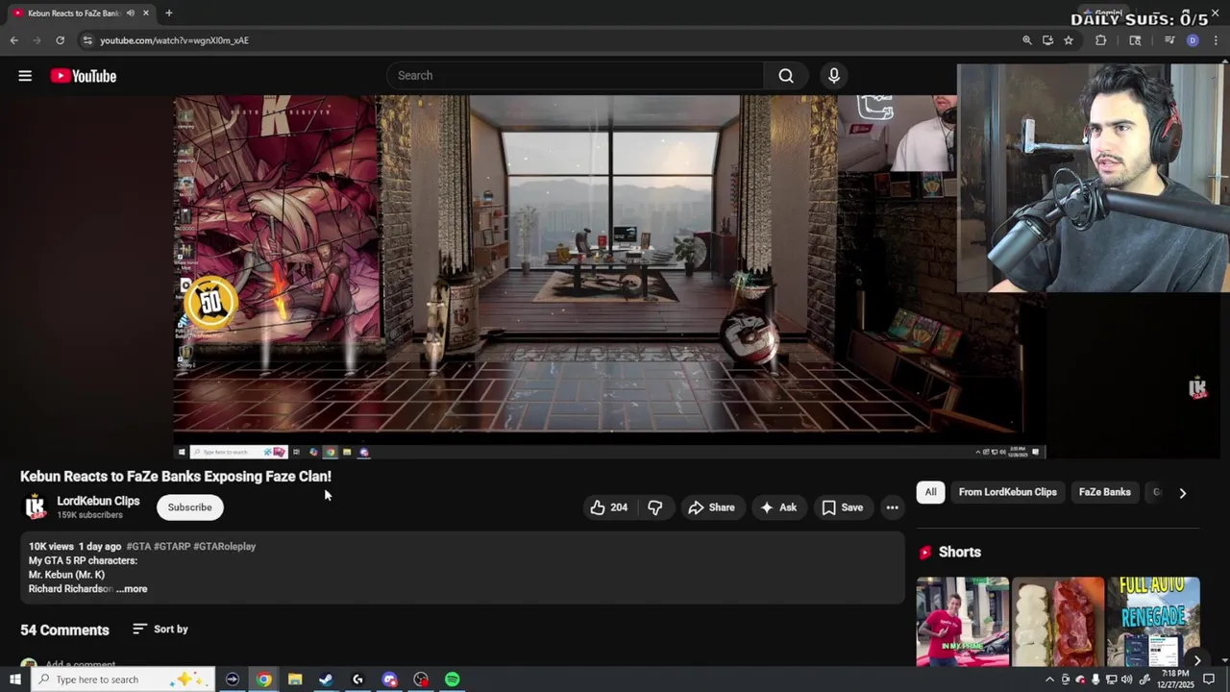Save the video to a playlist
The width and height of the screenshot is (1230, 692).
[x=842, y=507]
